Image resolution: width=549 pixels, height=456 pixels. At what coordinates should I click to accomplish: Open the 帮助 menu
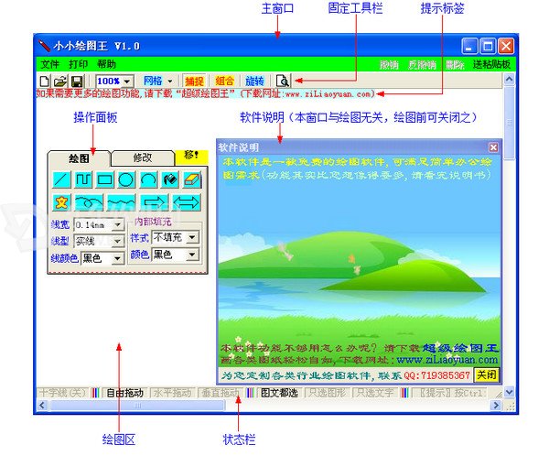click(x=106, y=64)
